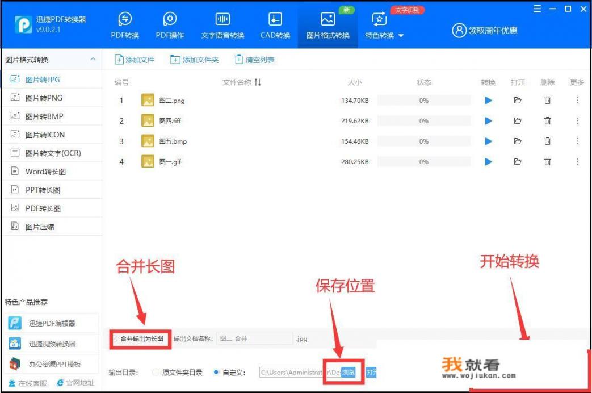Switch to CAD转换 tab

tap(275, 26)
